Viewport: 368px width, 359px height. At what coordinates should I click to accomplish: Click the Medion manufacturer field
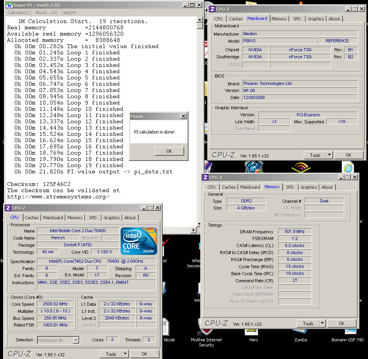tap(300, 34)
